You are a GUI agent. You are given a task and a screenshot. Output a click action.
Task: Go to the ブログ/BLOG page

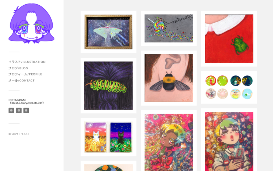pyautogui.click(x=18, y=68)
